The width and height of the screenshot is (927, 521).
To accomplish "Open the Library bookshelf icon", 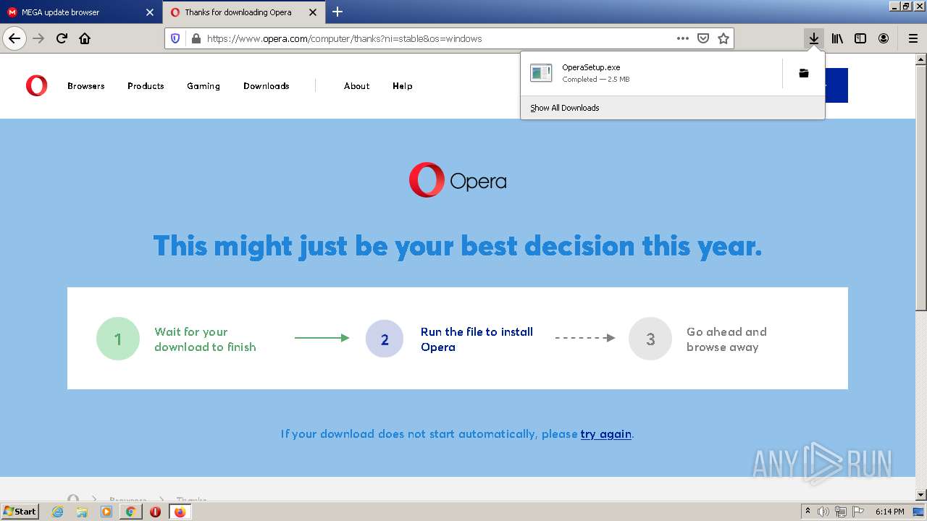I will click(837, 38).
